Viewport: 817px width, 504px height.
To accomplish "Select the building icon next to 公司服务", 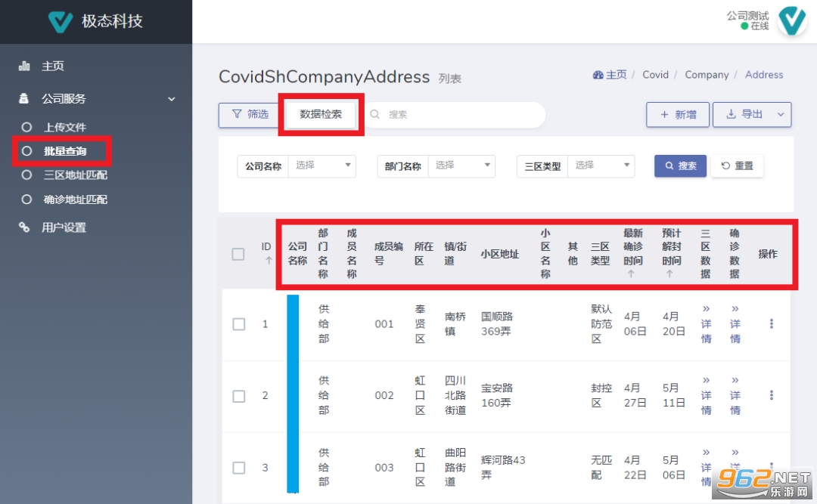I will point(26,98).
